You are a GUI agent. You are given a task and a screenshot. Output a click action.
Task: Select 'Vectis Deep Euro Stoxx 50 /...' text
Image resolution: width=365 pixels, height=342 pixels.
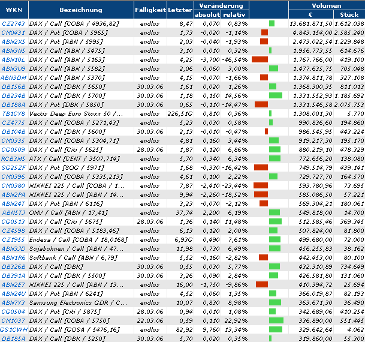[x=76, y=113]
